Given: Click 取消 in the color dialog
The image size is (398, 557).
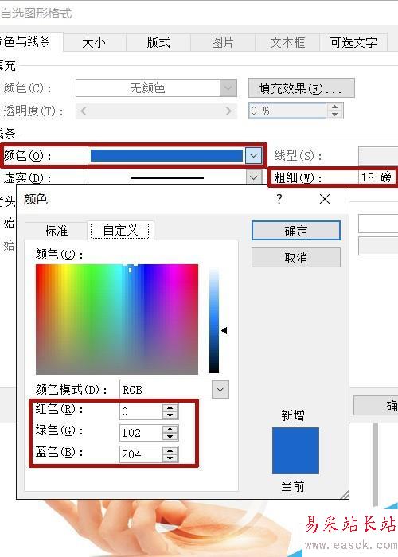Looking at the screenshot, I should point(296,258).
